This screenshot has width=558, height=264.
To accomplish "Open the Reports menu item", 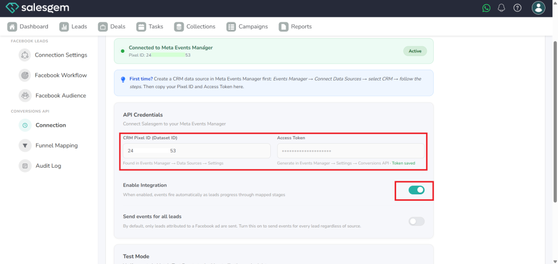I will [295, 27].
